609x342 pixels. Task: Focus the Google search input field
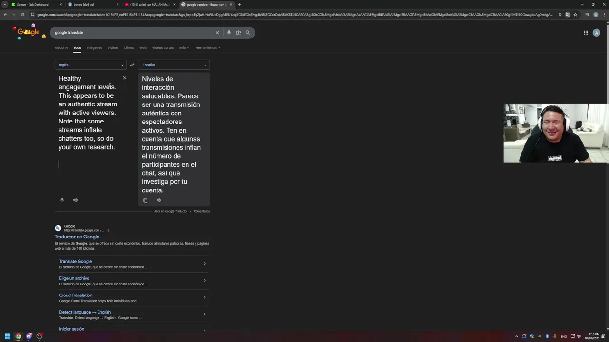(133, 33)
